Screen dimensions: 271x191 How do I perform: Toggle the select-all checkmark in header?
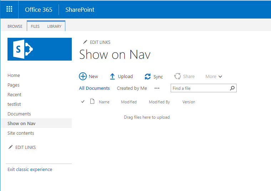(83, 102)
